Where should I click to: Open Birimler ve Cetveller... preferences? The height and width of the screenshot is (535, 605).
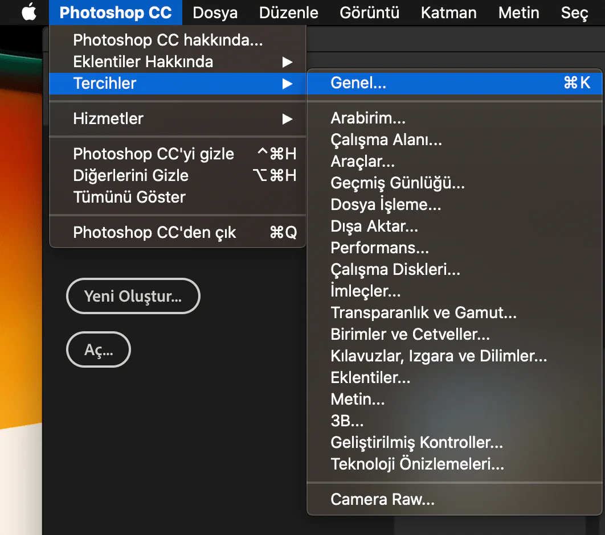click(410, 334)
